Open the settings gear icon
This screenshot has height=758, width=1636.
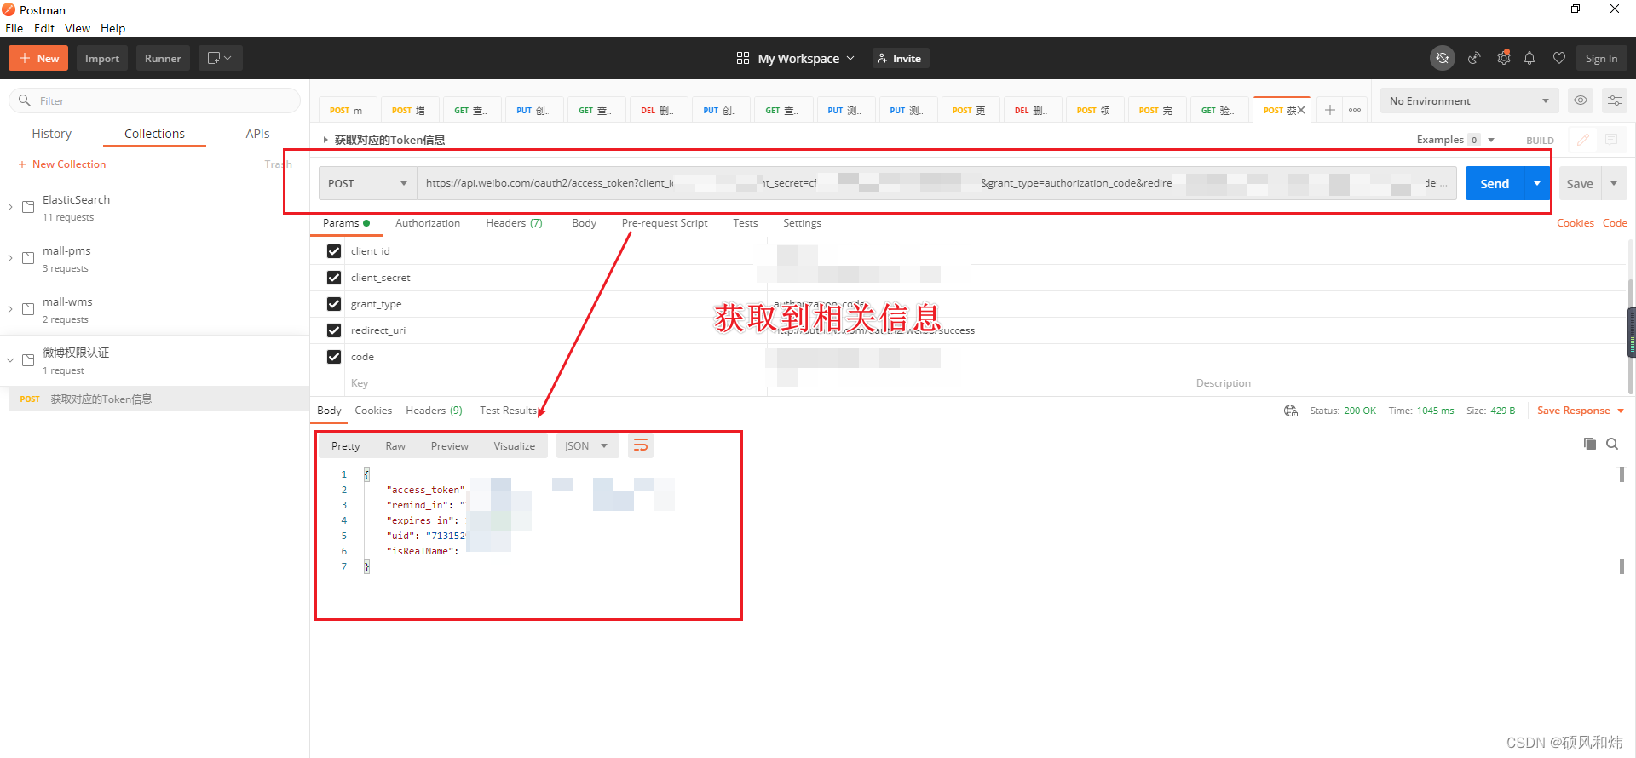coord(1504,58)
